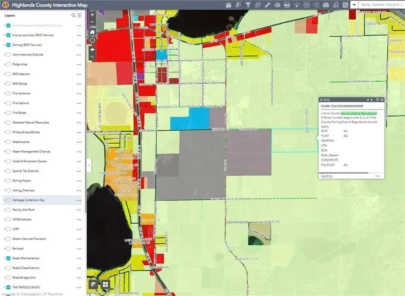Click the search input field
Screen dimensions: 405x296
point(381,5)
